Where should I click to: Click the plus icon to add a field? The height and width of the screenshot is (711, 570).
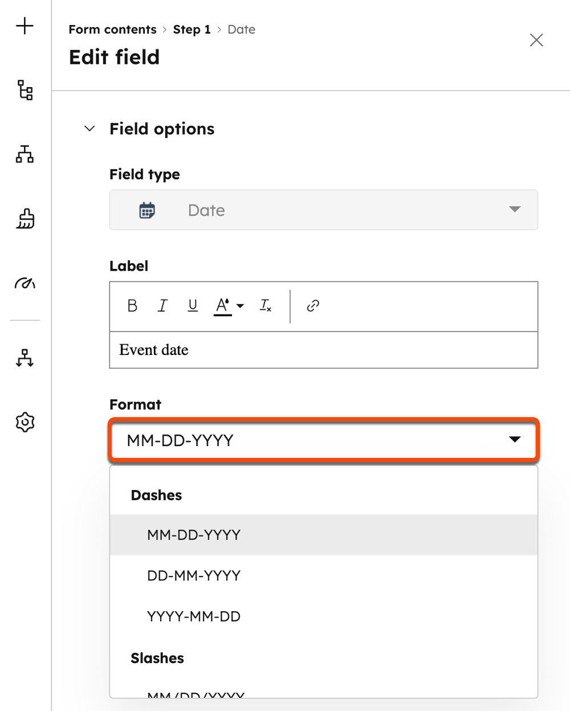coord(25,26)
